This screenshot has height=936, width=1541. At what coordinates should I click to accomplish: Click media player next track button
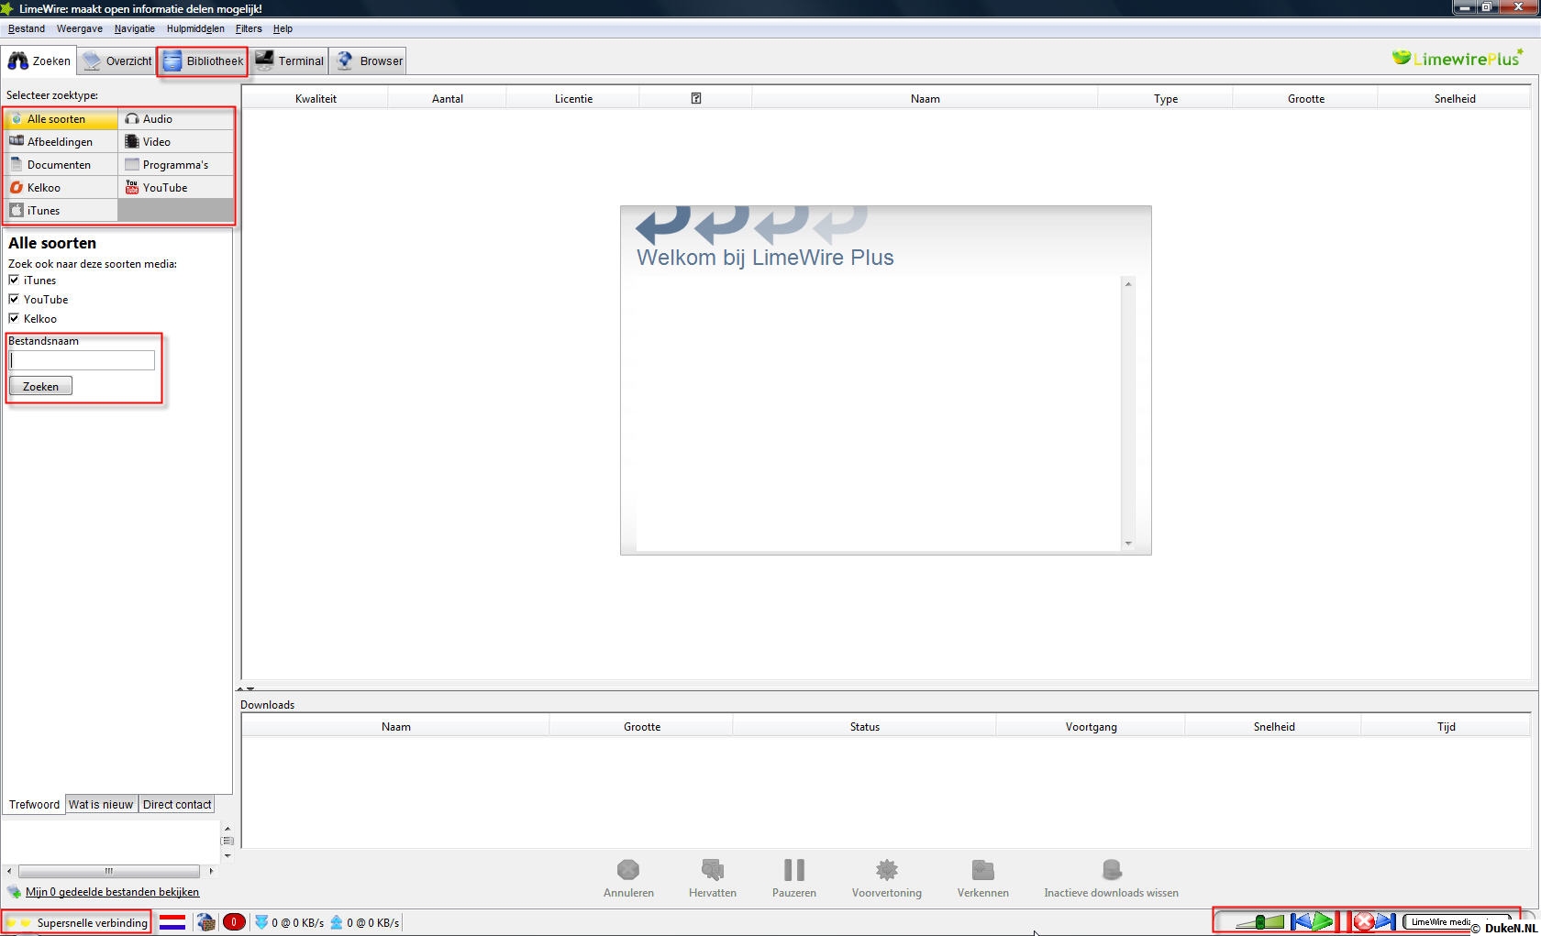(1385, 921)
